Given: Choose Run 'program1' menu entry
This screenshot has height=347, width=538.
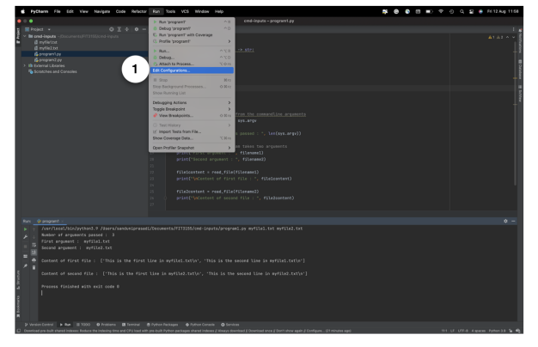Looking at the screenshot, I should [x=192, y=22].
